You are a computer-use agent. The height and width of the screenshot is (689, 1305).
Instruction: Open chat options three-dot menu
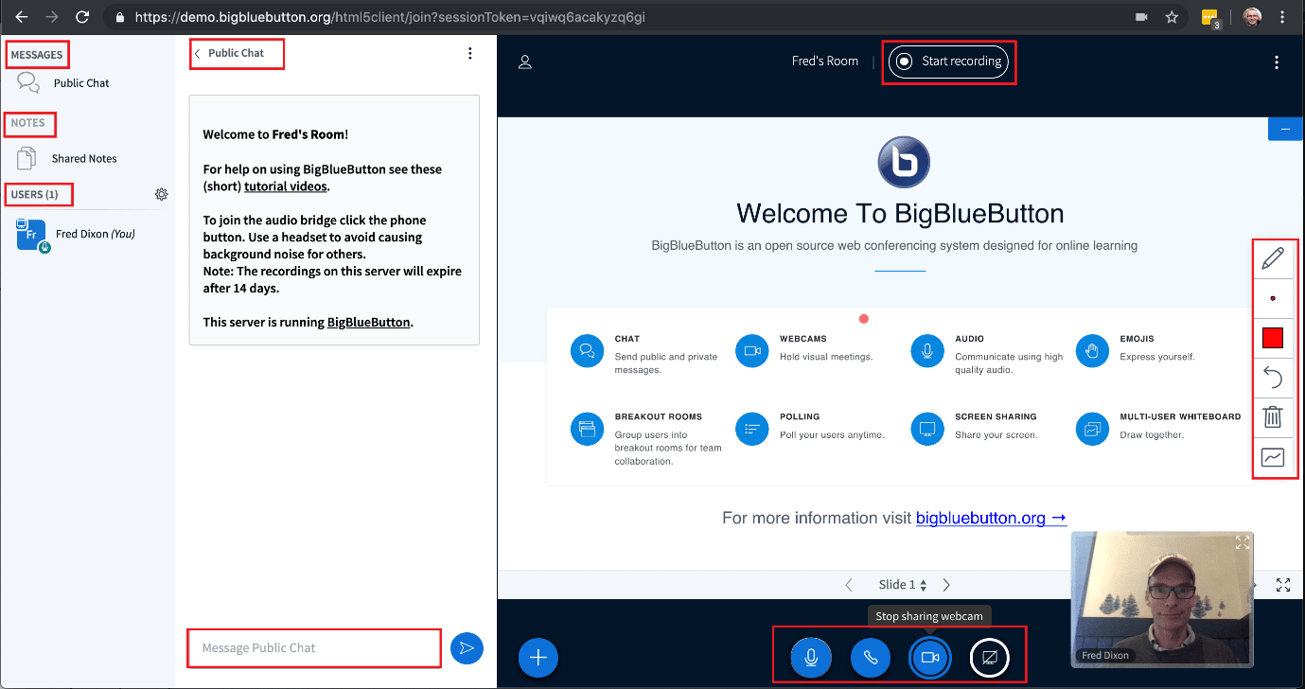470,54
